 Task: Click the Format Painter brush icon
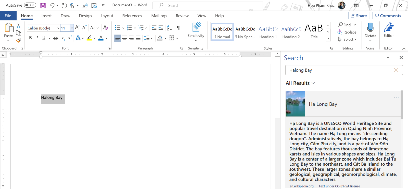click(x=19, y=40)
